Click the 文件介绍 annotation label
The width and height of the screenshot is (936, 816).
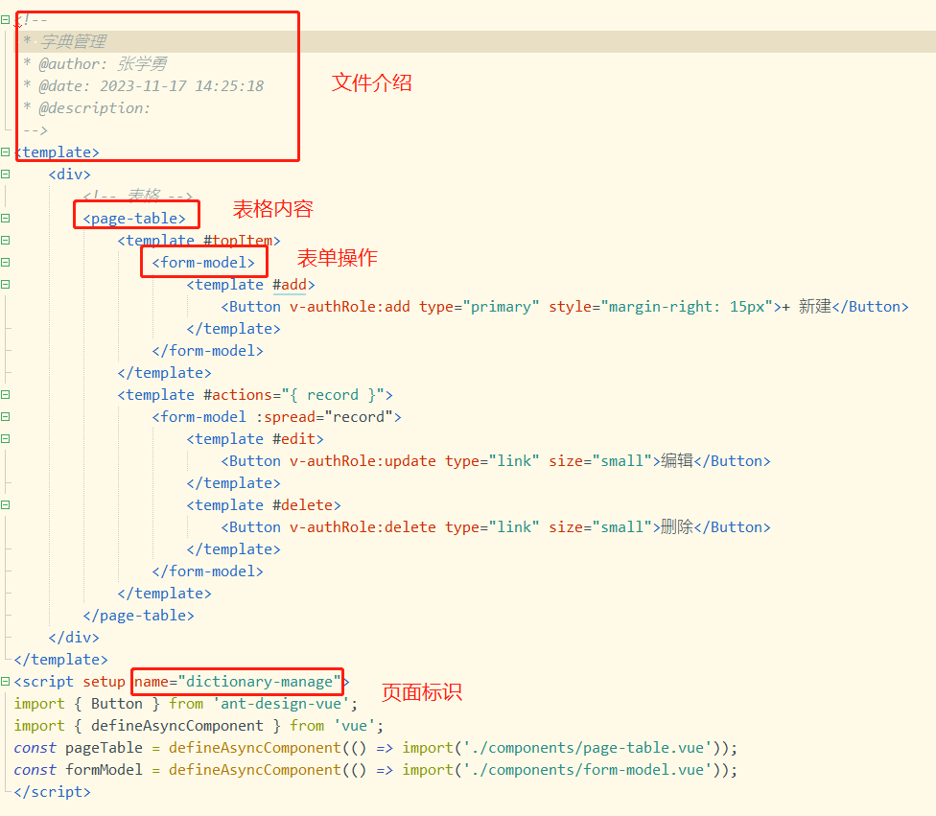coord(371,82)
